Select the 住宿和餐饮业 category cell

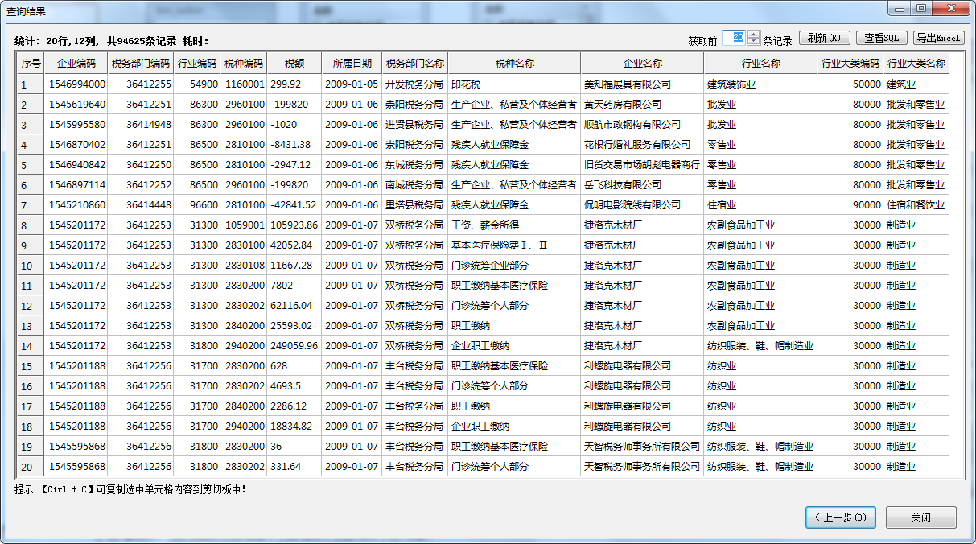(916, 205)
